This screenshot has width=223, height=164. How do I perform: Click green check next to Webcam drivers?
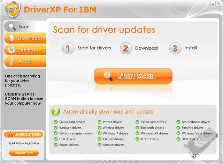tap(56, 128)
